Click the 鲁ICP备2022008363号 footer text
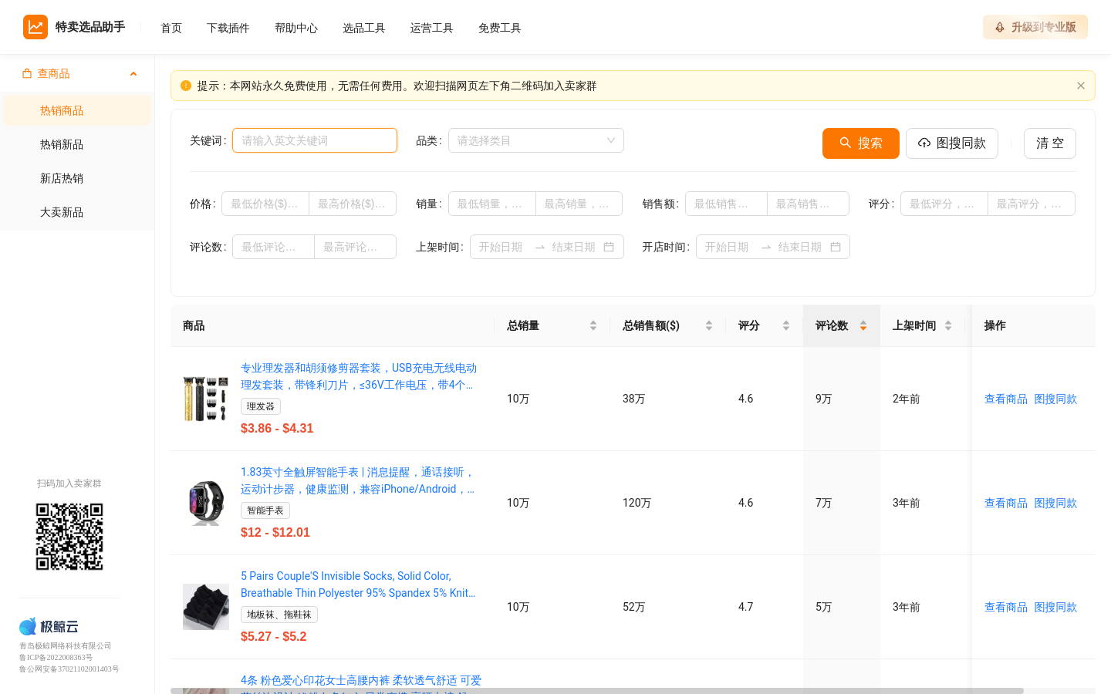Viewport: 1111px width, 694px height. (56, 658)
